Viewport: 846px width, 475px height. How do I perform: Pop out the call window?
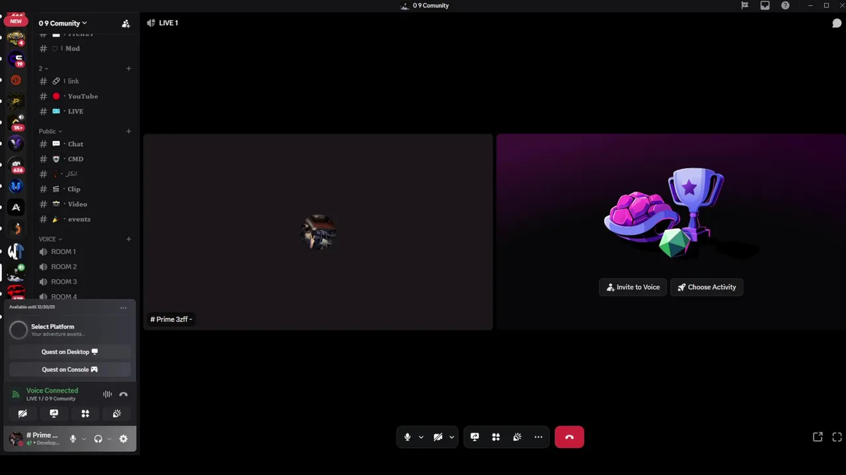click(x=818, y=437)
